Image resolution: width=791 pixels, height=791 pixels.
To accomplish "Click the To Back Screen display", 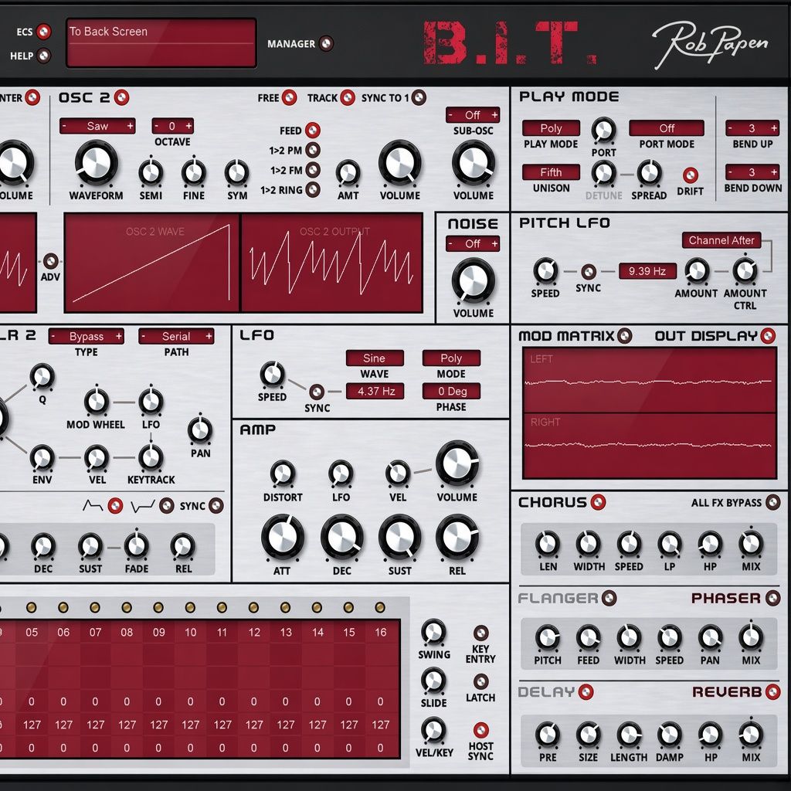I will pyautogui.click(x=161, y=43).
